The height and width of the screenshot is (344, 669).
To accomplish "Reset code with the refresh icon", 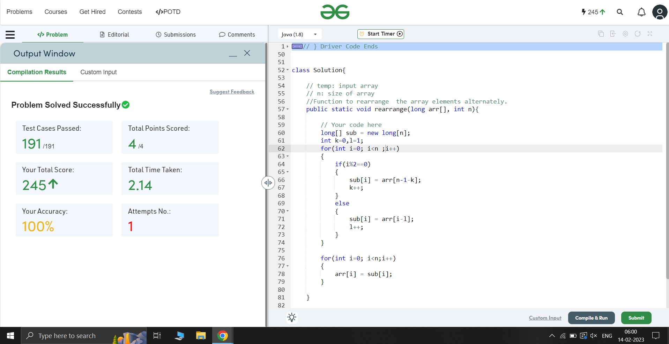I will (638, 34).
